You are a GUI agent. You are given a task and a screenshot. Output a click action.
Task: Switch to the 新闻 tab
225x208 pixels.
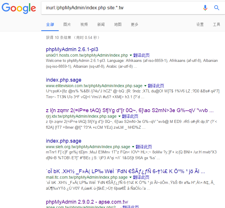point(101,24)
